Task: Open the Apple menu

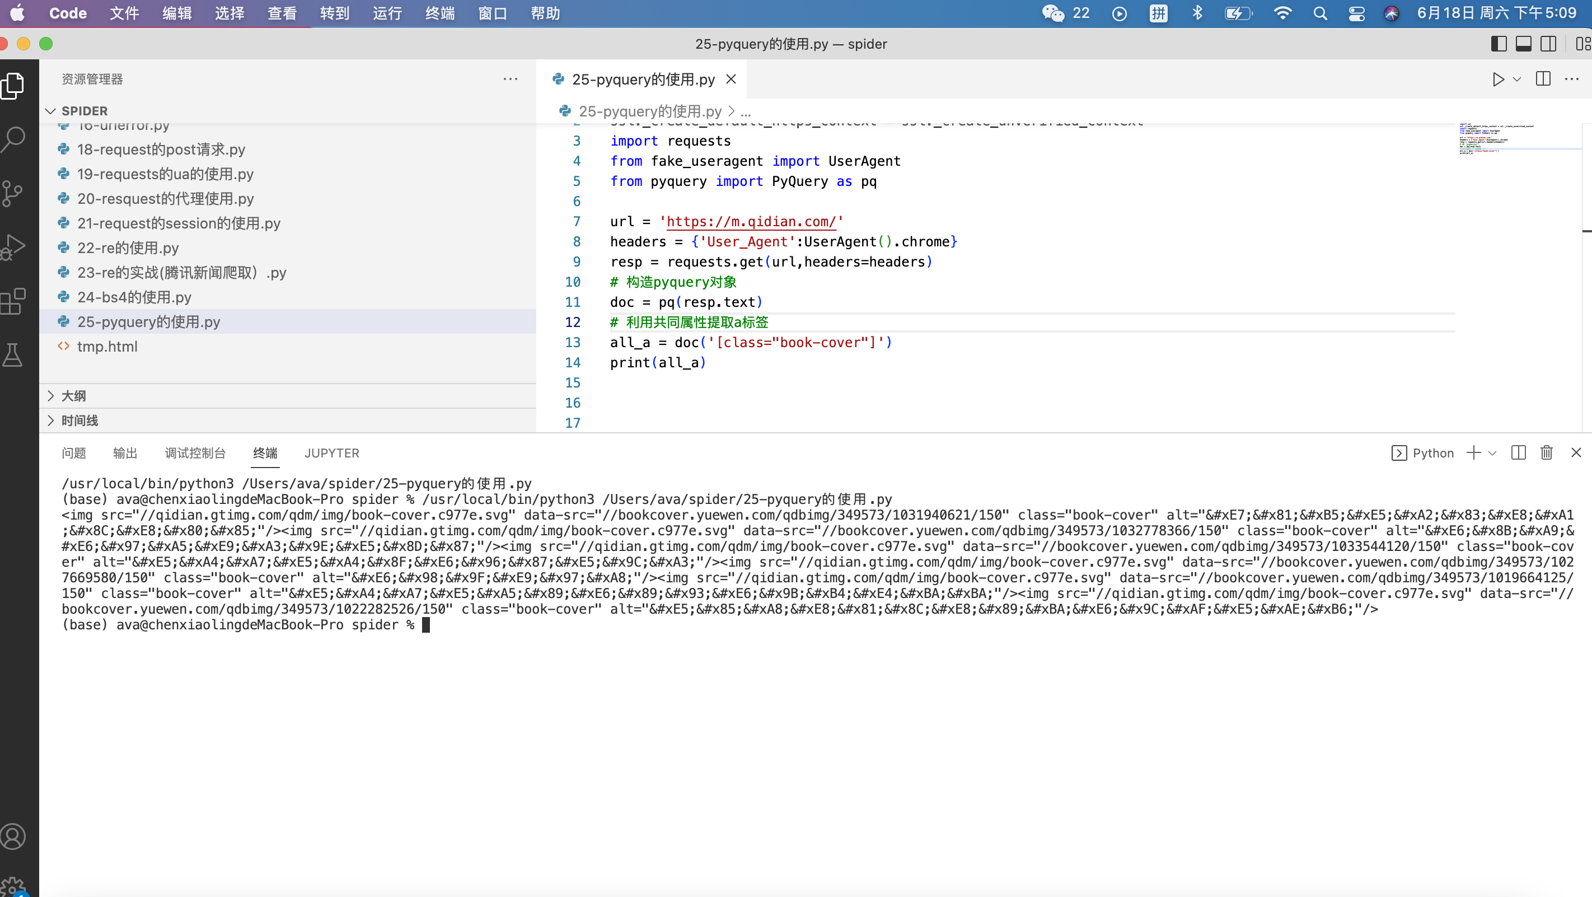Action: click(17, 13)
